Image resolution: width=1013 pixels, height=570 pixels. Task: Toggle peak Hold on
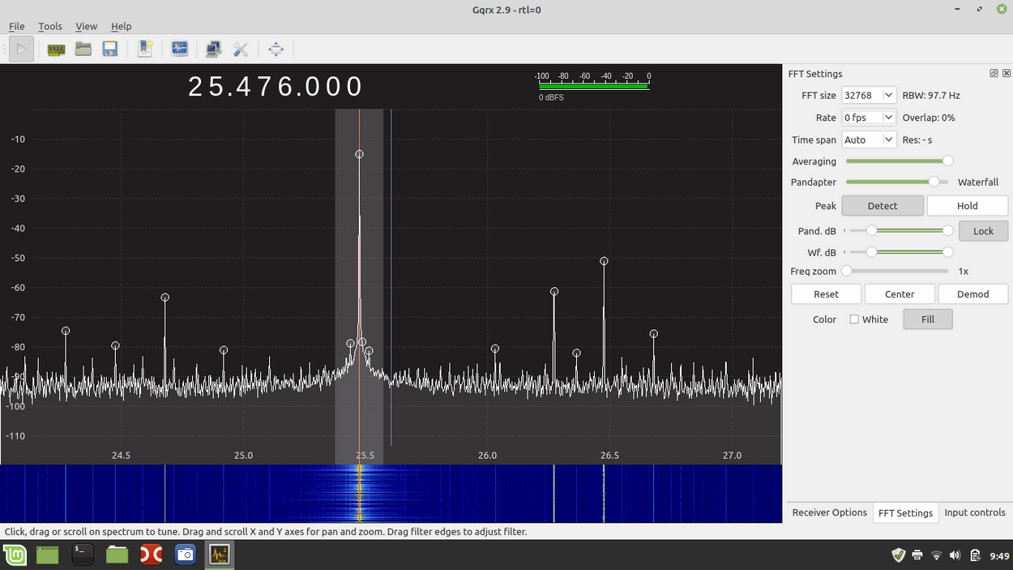click(967, 205)
